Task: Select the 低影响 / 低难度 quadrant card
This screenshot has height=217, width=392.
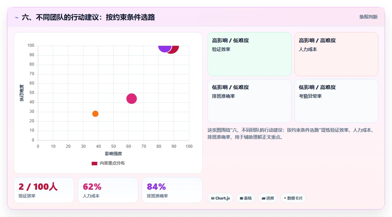Action: pyautogui.click(x=250, y=101)
